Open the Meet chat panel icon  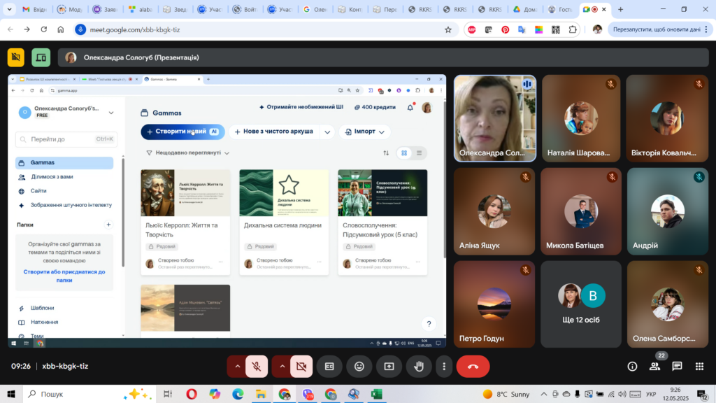(677, 367)
